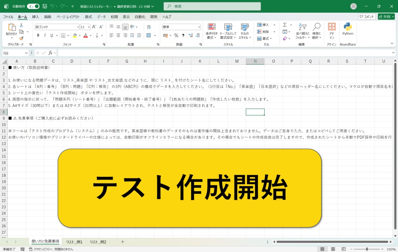398x252 pixels.
Task: Open the Page Layout (ページレイアウト) tab
Action: pyautogui.click(x=68, y=17)
